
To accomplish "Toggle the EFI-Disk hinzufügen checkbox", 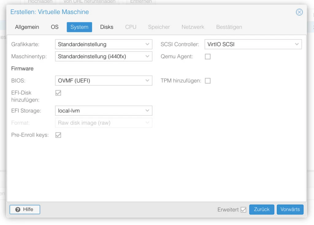I will pos(58,93).
